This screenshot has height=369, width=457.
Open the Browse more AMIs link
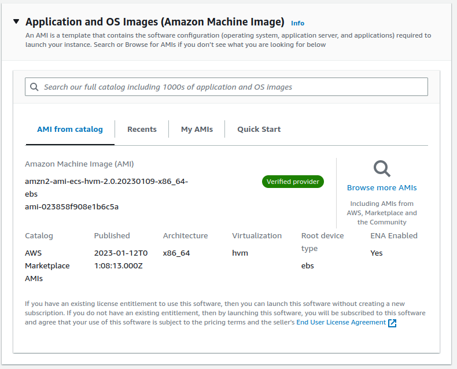pos(382,188)
